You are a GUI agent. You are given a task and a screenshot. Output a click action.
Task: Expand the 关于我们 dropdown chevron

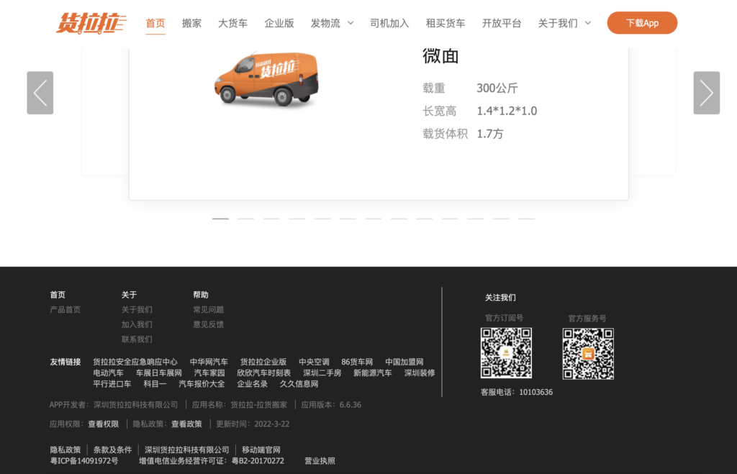[x=587, y=23]
